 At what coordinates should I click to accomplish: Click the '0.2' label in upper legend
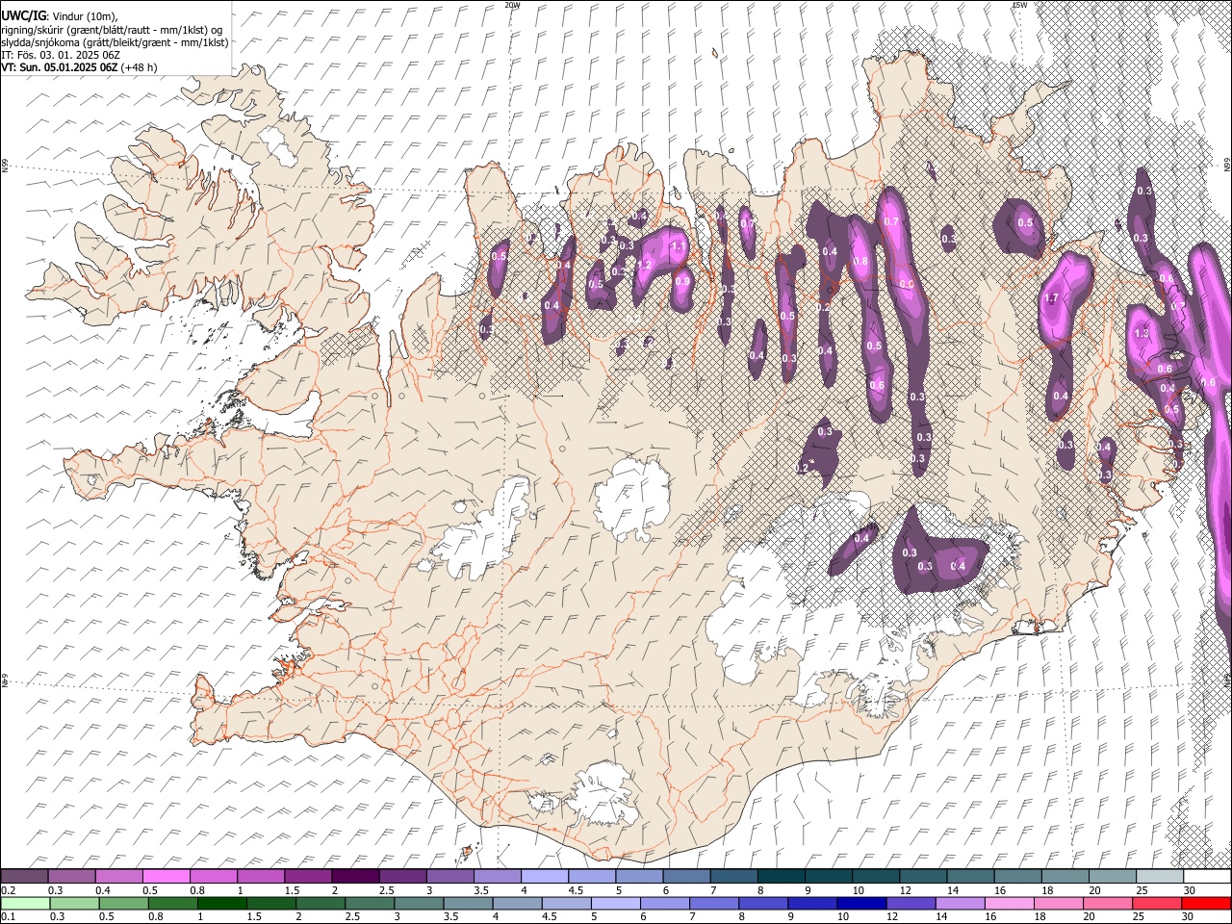coord(8,890)
